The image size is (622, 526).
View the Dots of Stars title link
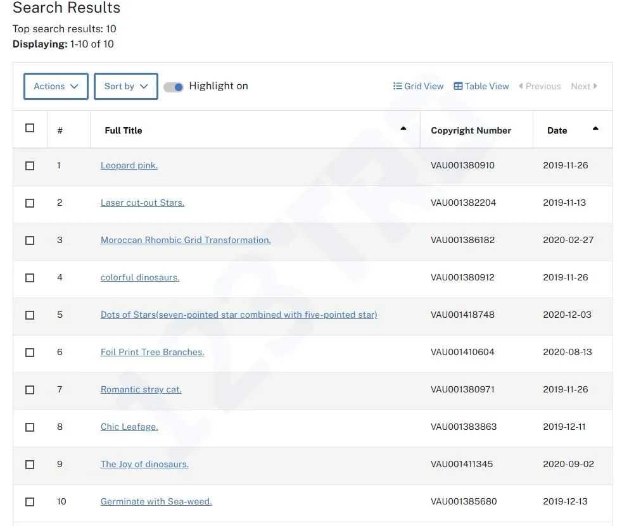point(239,315)
